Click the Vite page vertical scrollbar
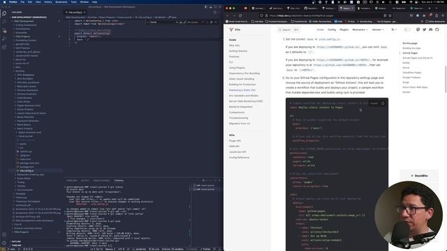 [x=446, y=79]
